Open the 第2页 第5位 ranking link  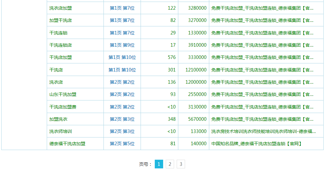tap(122, 144)
